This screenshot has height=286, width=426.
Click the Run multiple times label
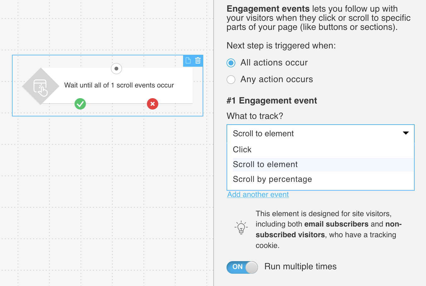pos(300,266)
